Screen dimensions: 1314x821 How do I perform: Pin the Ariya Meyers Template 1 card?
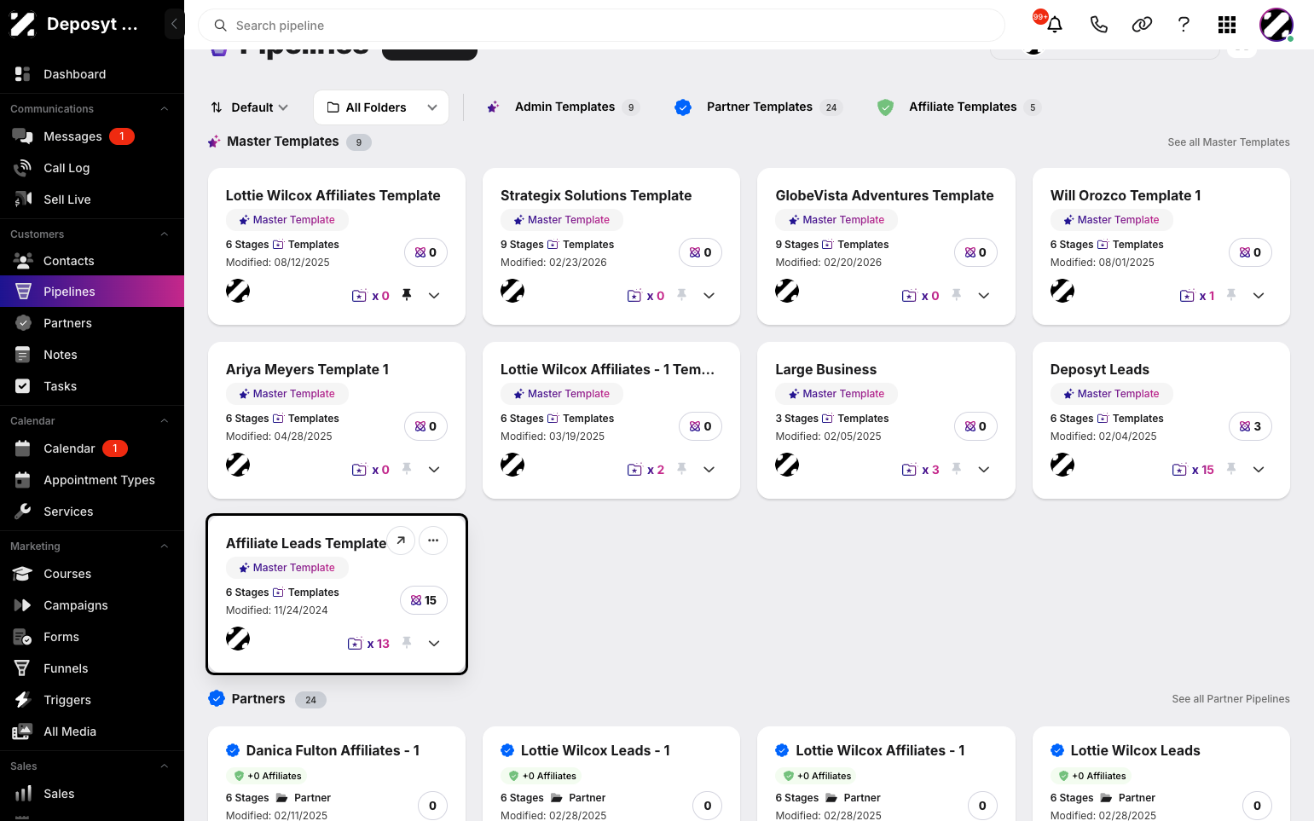click(407, 469)
